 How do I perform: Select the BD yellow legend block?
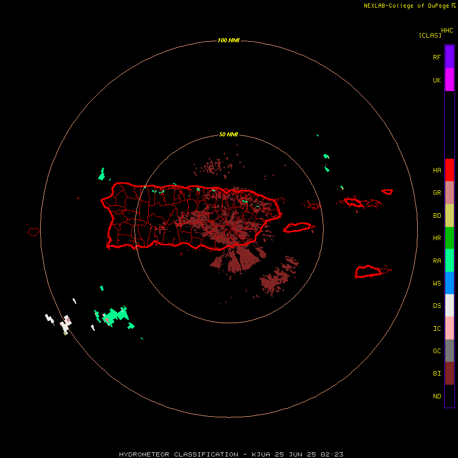[x=449, y=215]
